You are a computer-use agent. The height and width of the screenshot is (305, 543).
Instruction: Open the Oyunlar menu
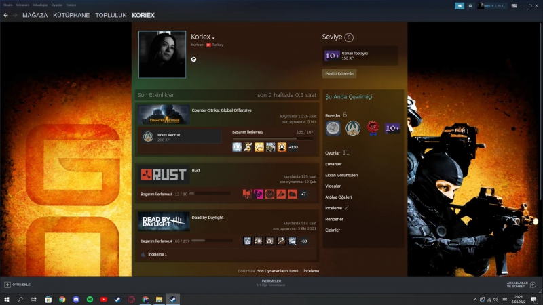57,5
